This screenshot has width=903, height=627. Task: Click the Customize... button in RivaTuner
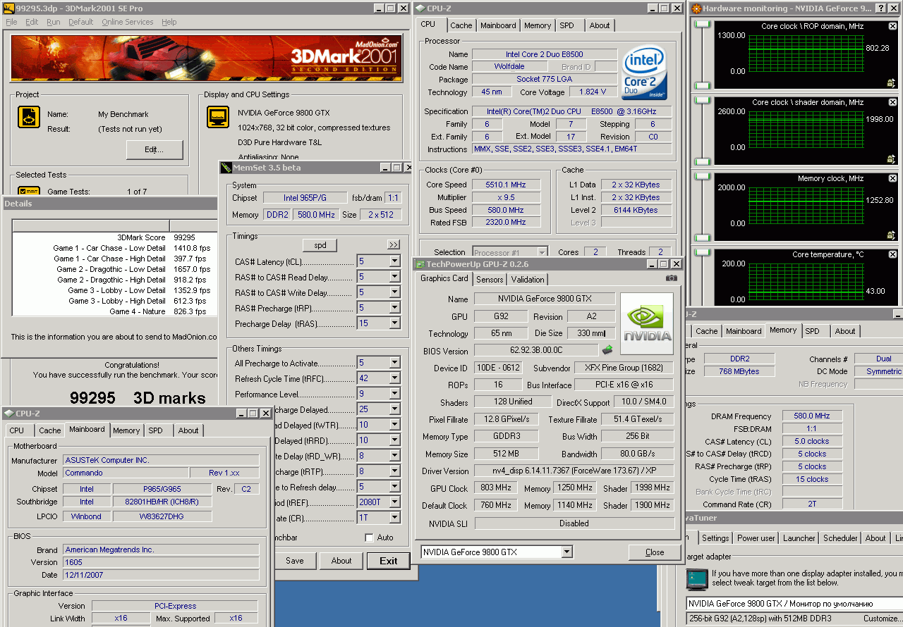[883, 619]
